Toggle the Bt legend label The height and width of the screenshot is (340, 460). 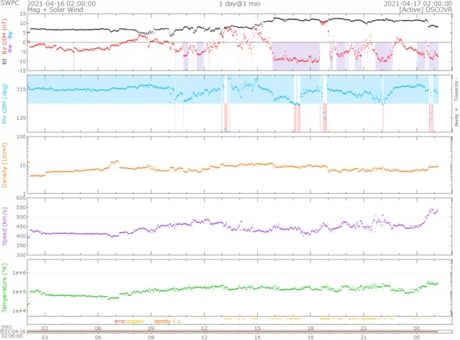tap(4, 62)
